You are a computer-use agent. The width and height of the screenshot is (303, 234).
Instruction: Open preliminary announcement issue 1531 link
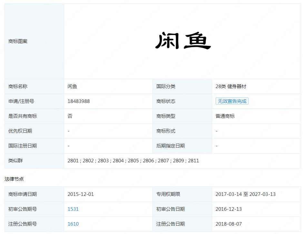[x=73, y=209]
